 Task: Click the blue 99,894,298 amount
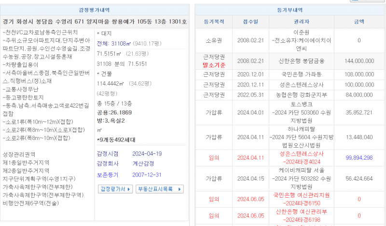pos(359,158)
